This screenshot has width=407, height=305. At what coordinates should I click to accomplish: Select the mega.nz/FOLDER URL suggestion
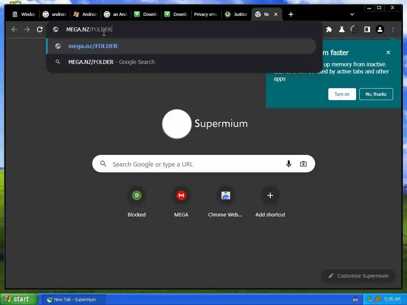tap(181, 46)
